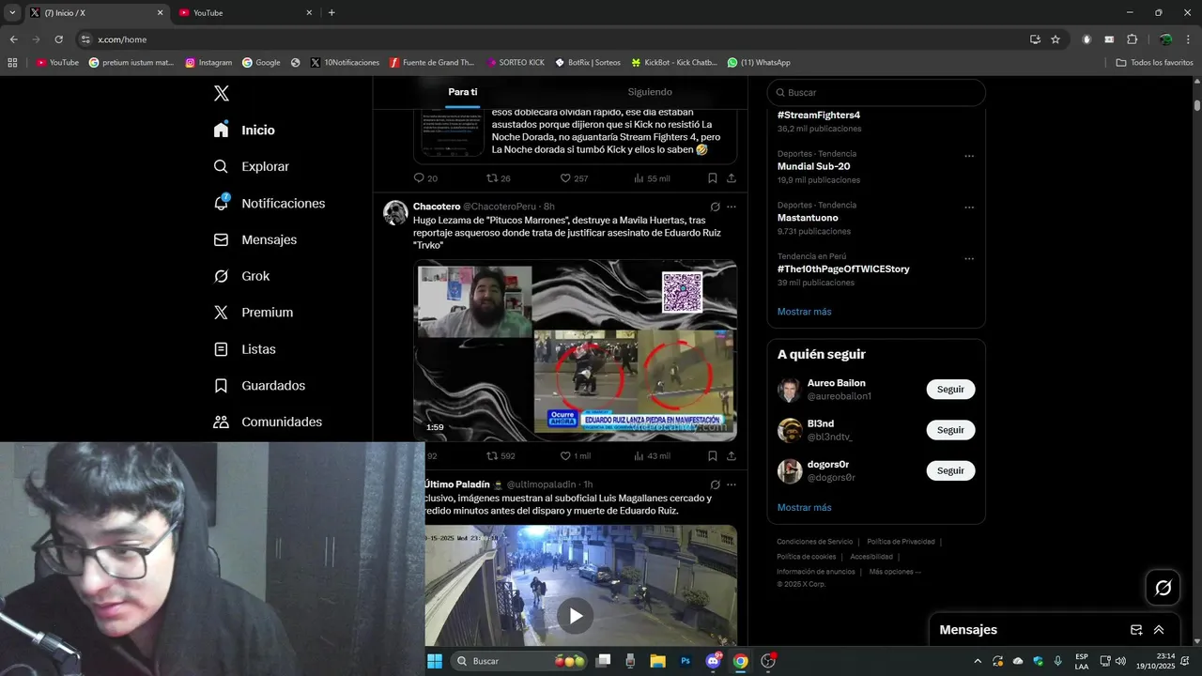This screenshot has width=1202, height=676.
Task: Open Explorar in X sidebar
Action: pos(252,166)
